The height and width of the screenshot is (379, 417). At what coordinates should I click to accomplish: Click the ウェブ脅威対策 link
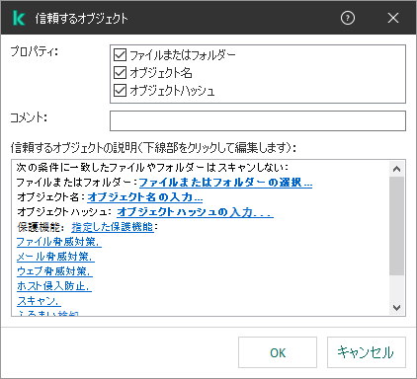point(54,271)
